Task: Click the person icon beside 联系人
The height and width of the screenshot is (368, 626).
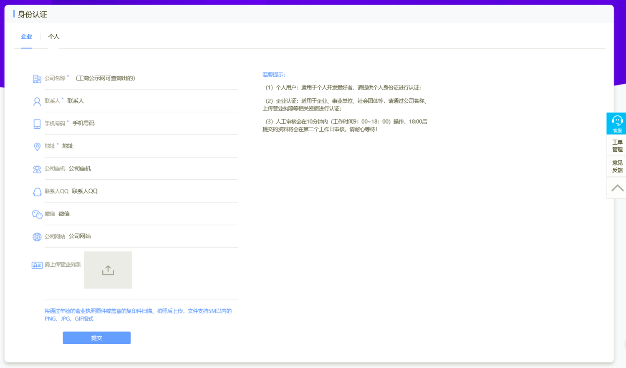Action: (x=37, y=101)
